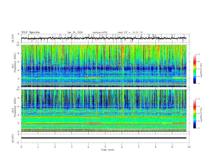Select the "Jan. 26, 2026" date text
The height and width of the screenshot is (165, 213).
coord(75,32)
